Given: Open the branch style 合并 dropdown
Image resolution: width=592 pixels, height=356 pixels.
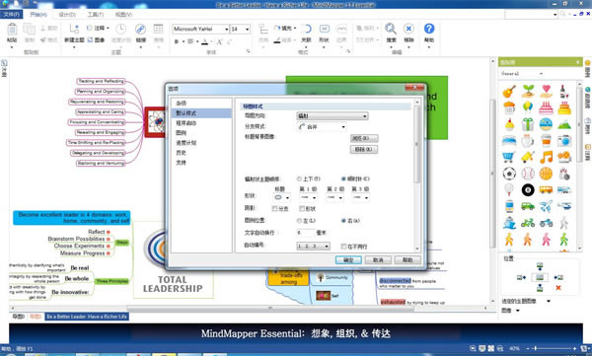Looking at the screenshot, I should [x=322, y=127].
